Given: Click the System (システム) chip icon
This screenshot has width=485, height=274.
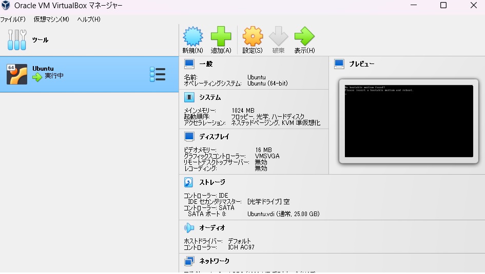Looking at the screenshot, I should pyautogui.click(x=189, y=97).
